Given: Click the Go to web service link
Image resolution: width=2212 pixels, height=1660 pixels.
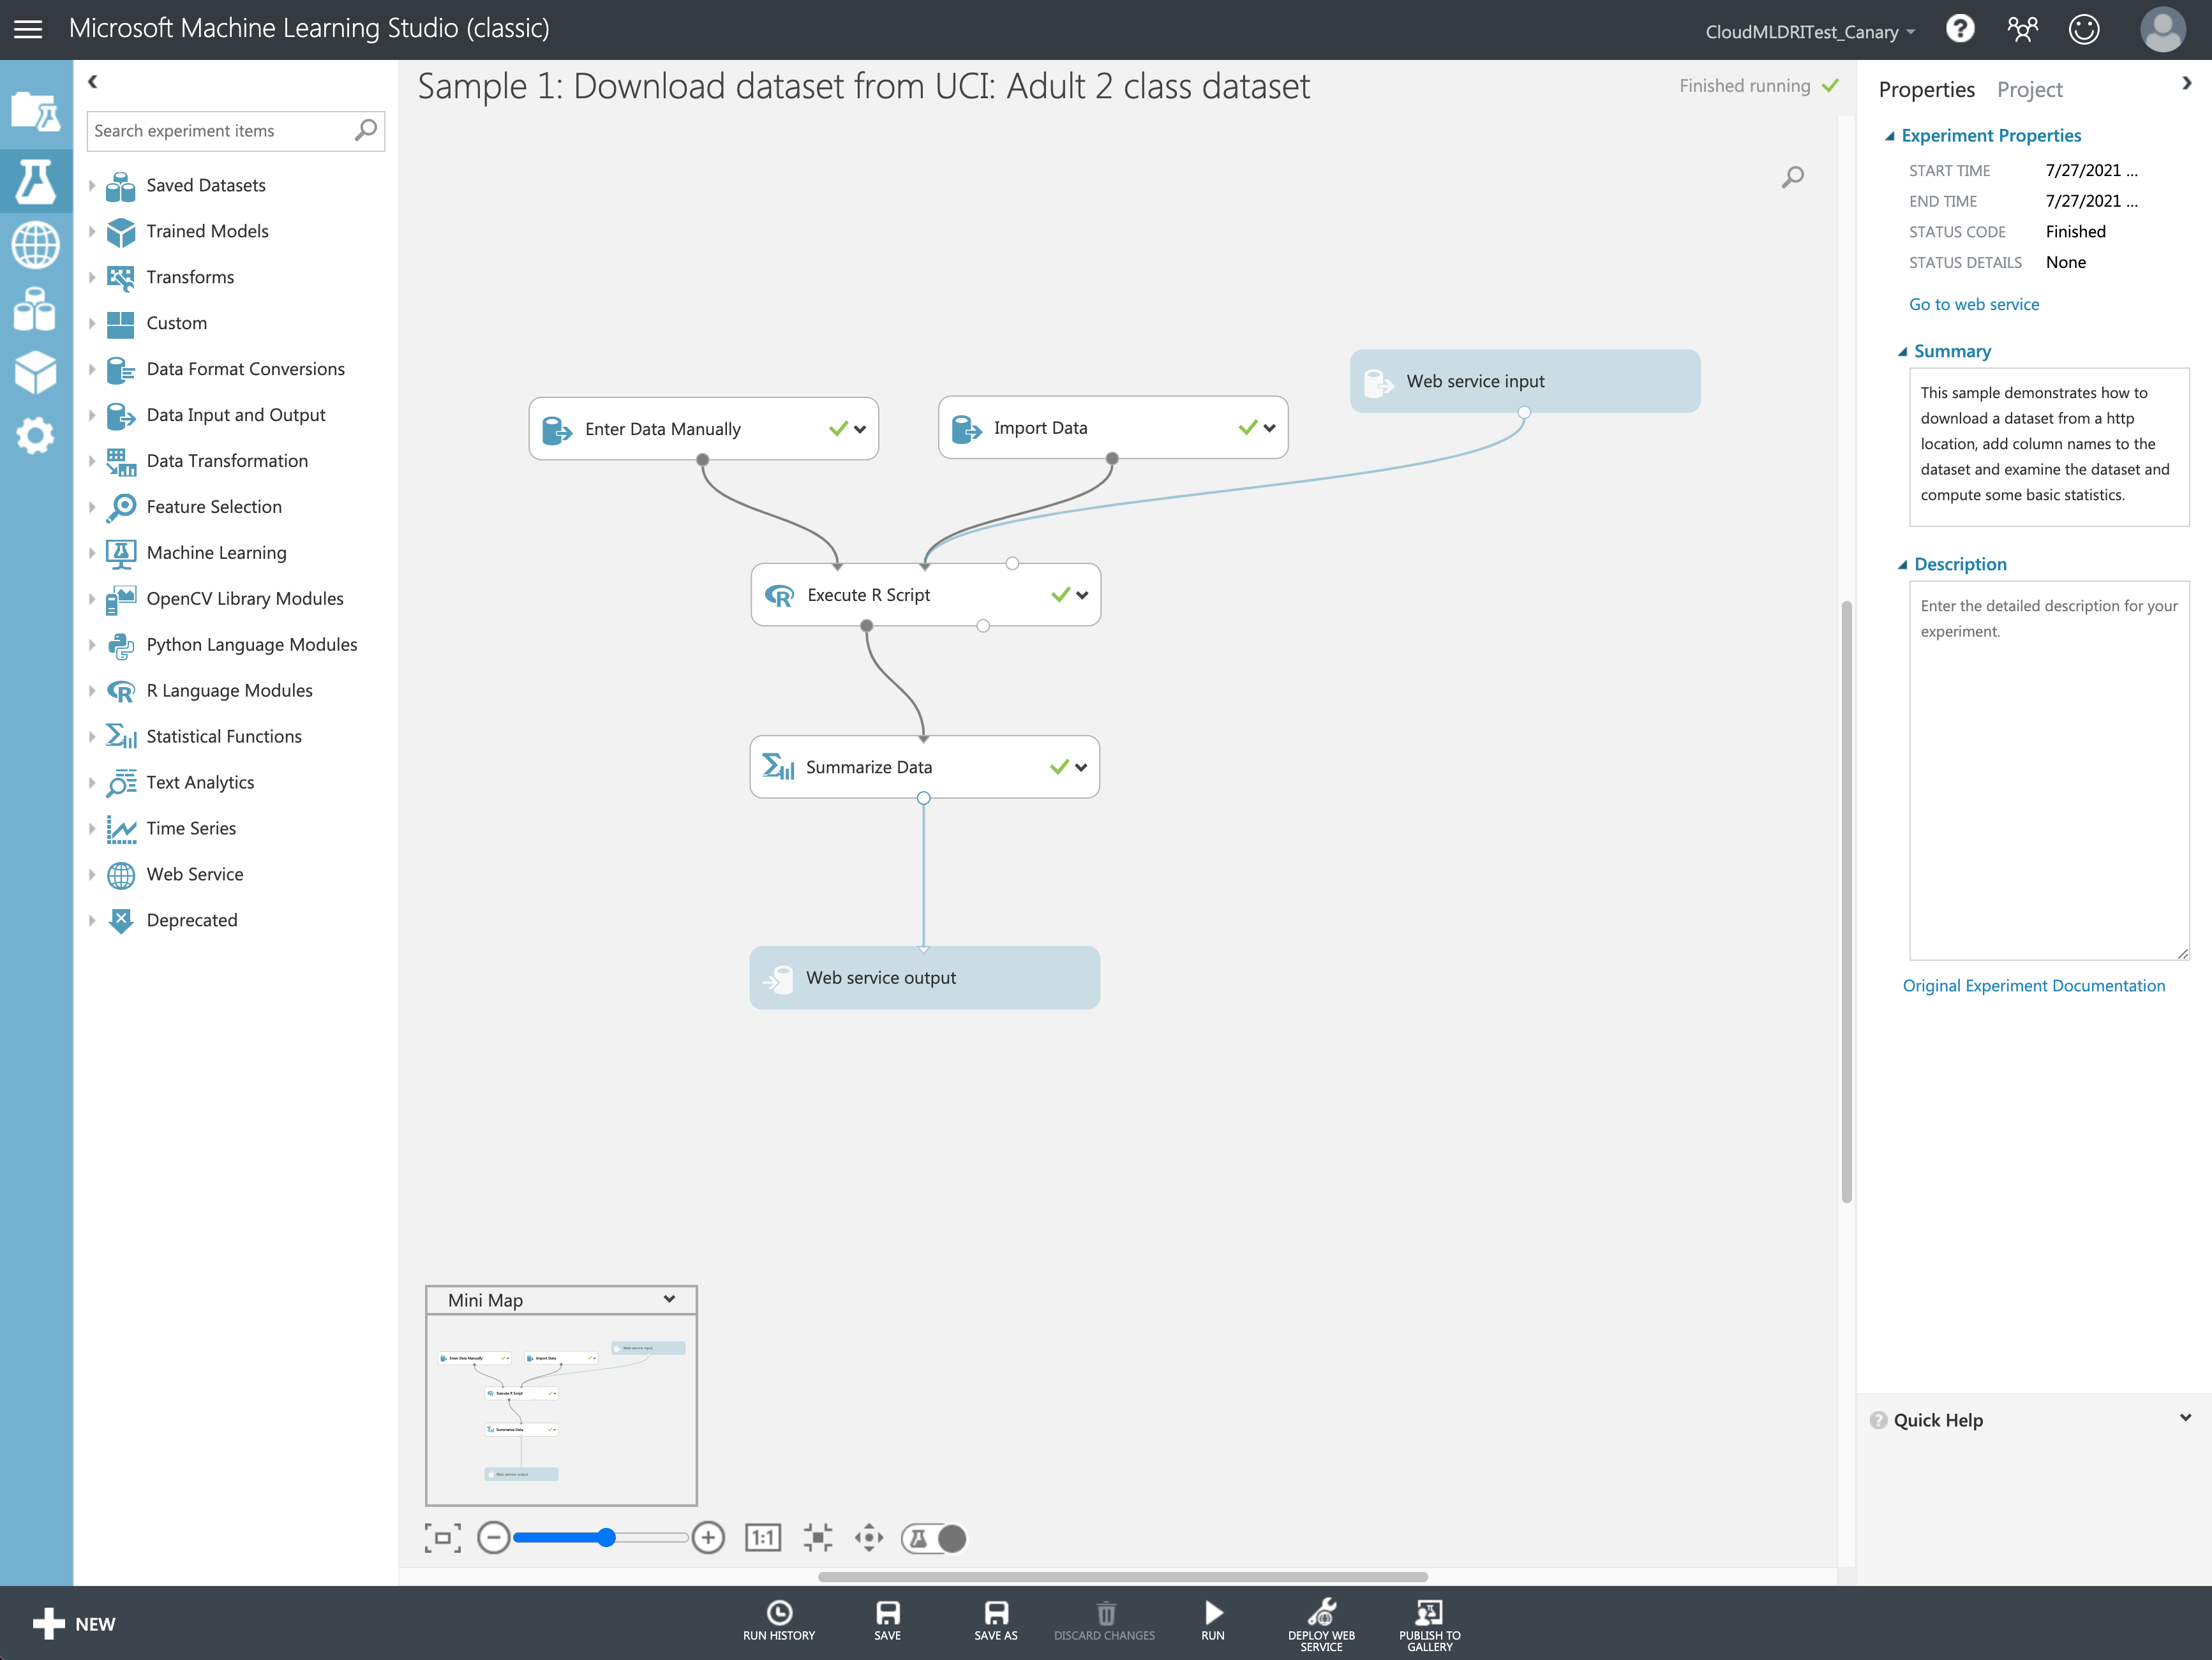Looking at the screenshot, I should (1973, 305).
